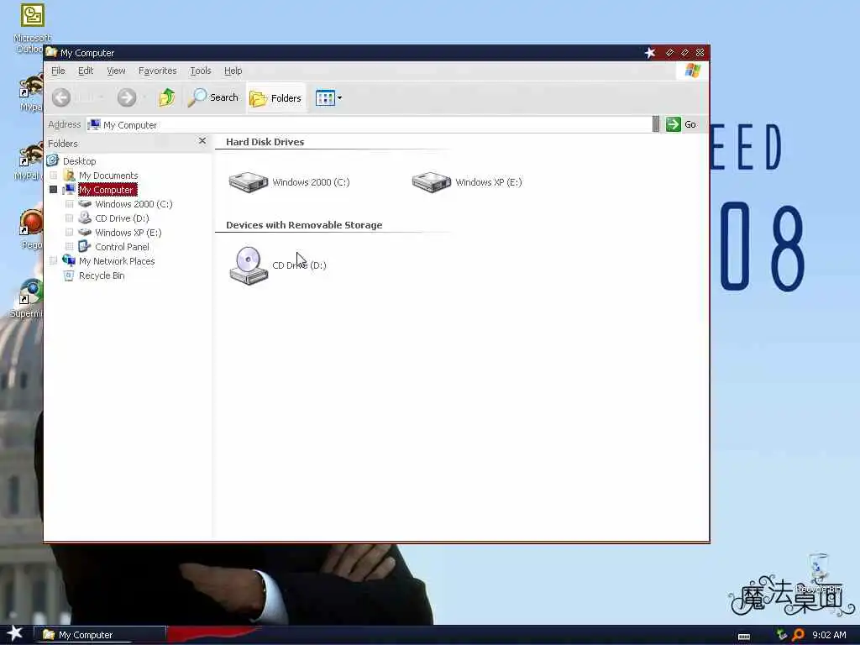Screen dimensions: 860x645
Task: Open the View menu
Action: [x=116, y=71]
